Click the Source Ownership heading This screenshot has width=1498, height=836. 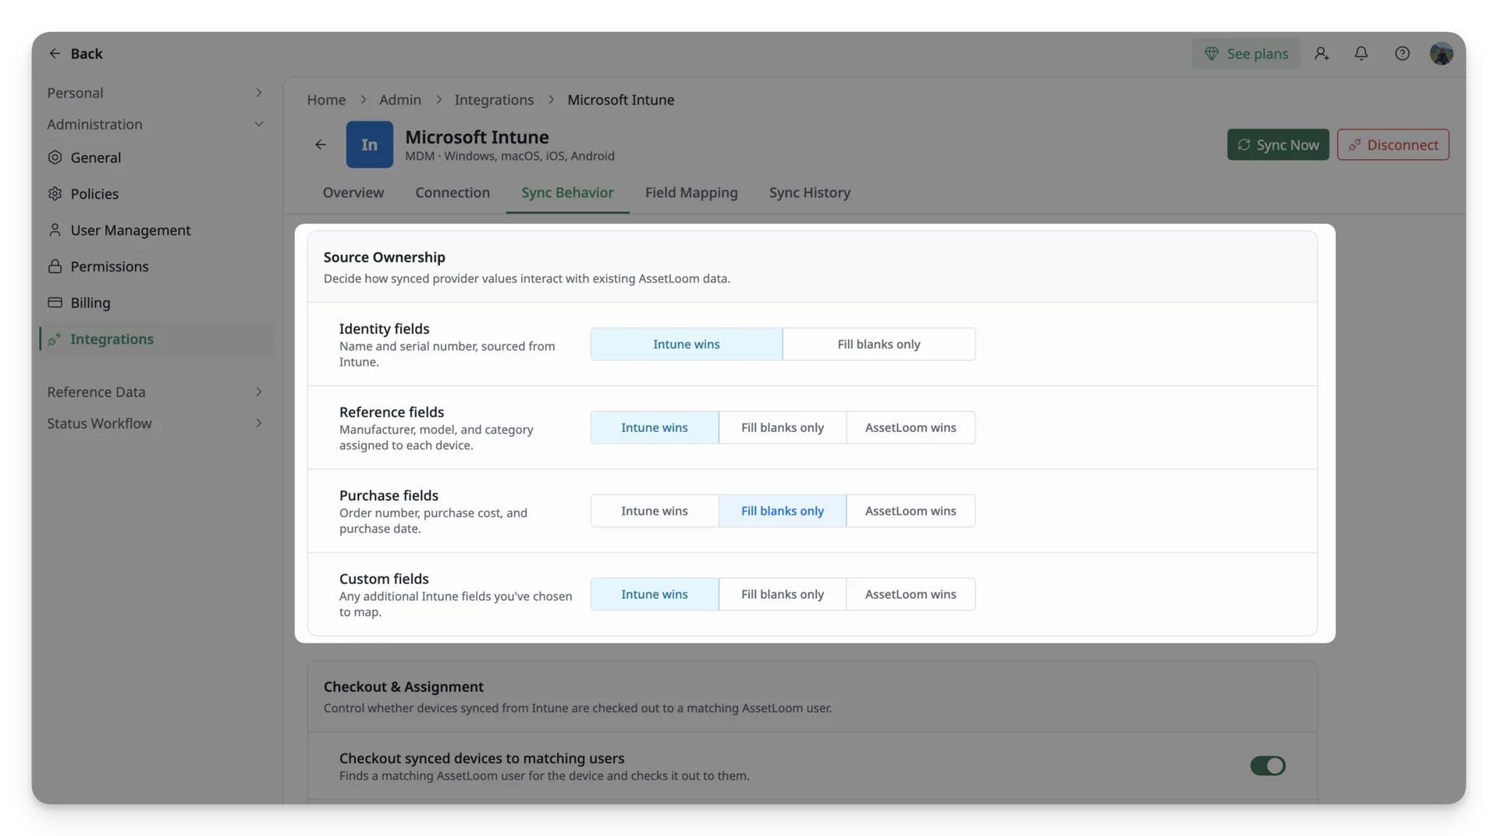click(x=384, y=257)
